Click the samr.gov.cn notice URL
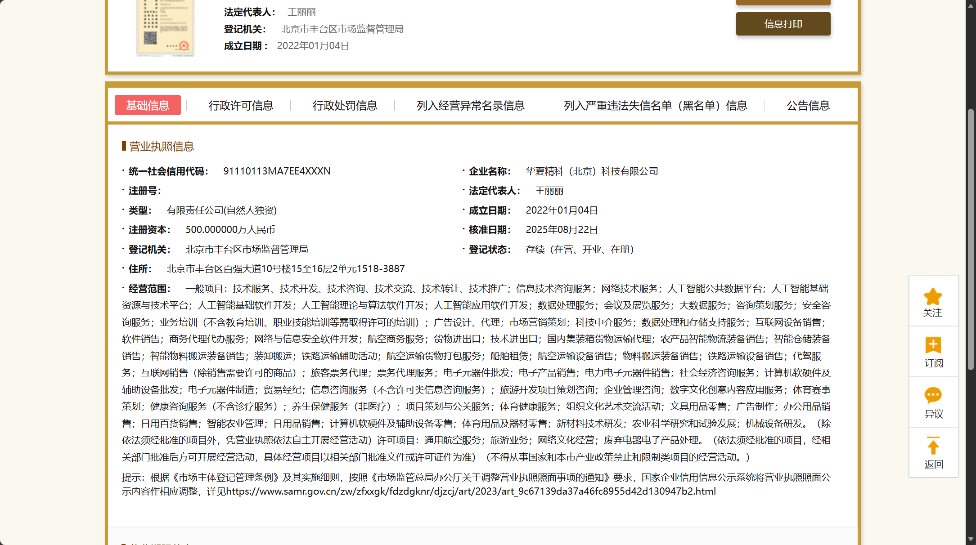The image size is (976, 545). coord(470,491)
